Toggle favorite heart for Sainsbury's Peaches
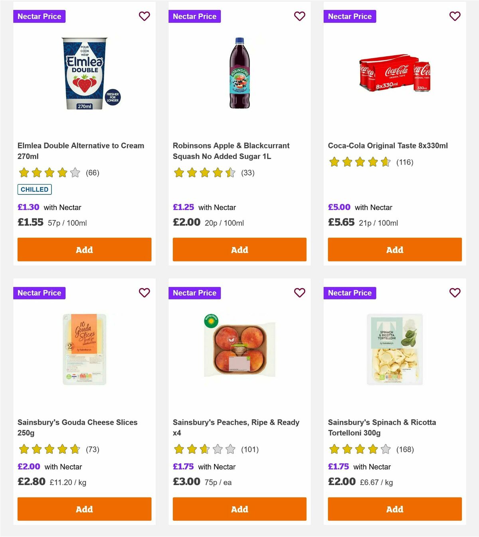The height and width of the screenshot is (537, 479). point(299,293)
